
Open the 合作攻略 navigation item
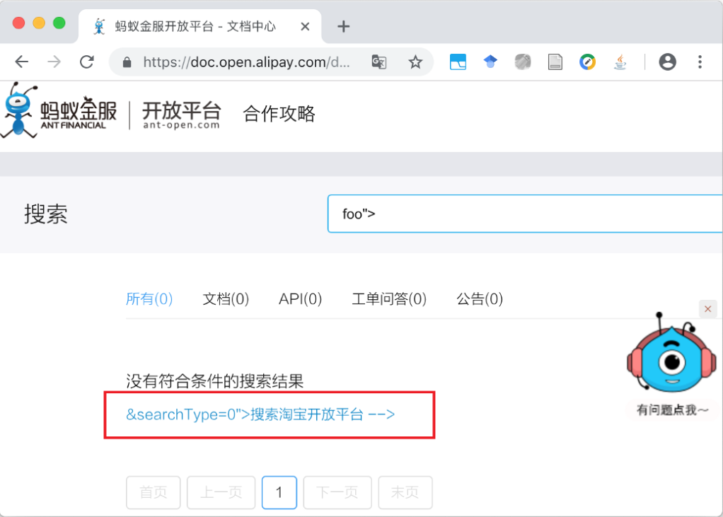click(x=279, y=114)
